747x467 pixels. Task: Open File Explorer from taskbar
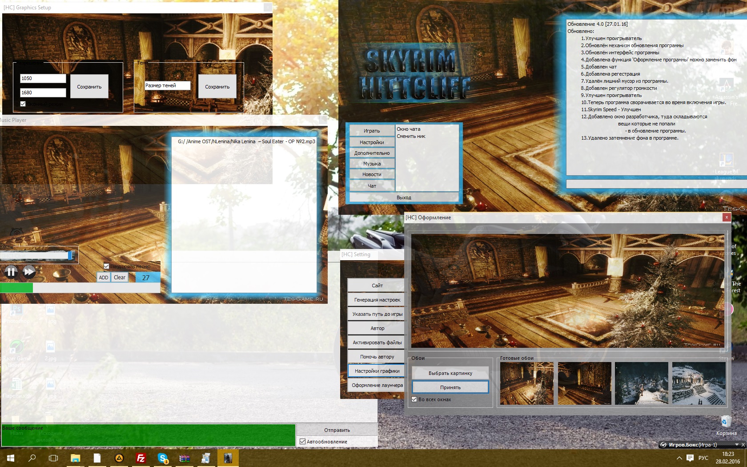click(75, 458)
